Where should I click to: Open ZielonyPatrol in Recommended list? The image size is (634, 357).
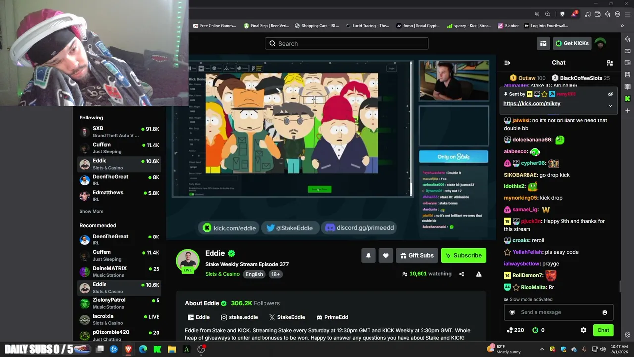119,303
